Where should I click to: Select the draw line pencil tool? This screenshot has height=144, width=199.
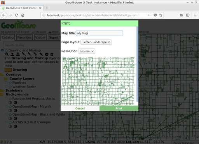(30, 54)
